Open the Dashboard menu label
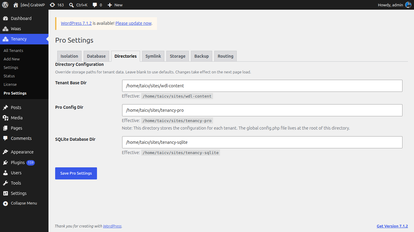The image size is (414, 232). click(21, 18)
